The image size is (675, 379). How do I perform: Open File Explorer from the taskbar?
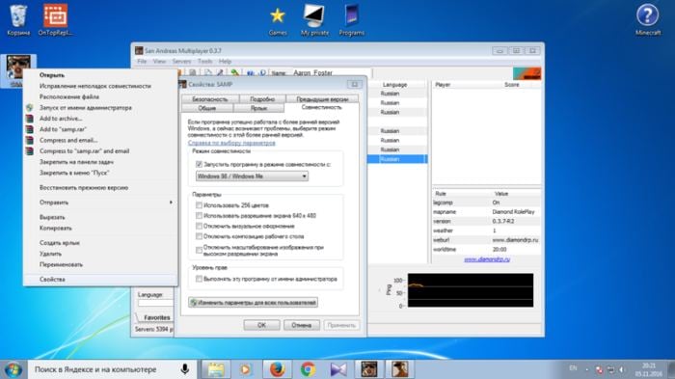(216, 369)
